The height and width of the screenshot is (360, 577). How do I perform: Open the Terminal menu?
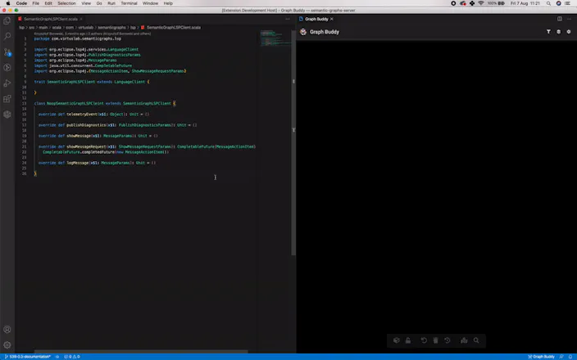pyautogui.click(x=129, y=3)
